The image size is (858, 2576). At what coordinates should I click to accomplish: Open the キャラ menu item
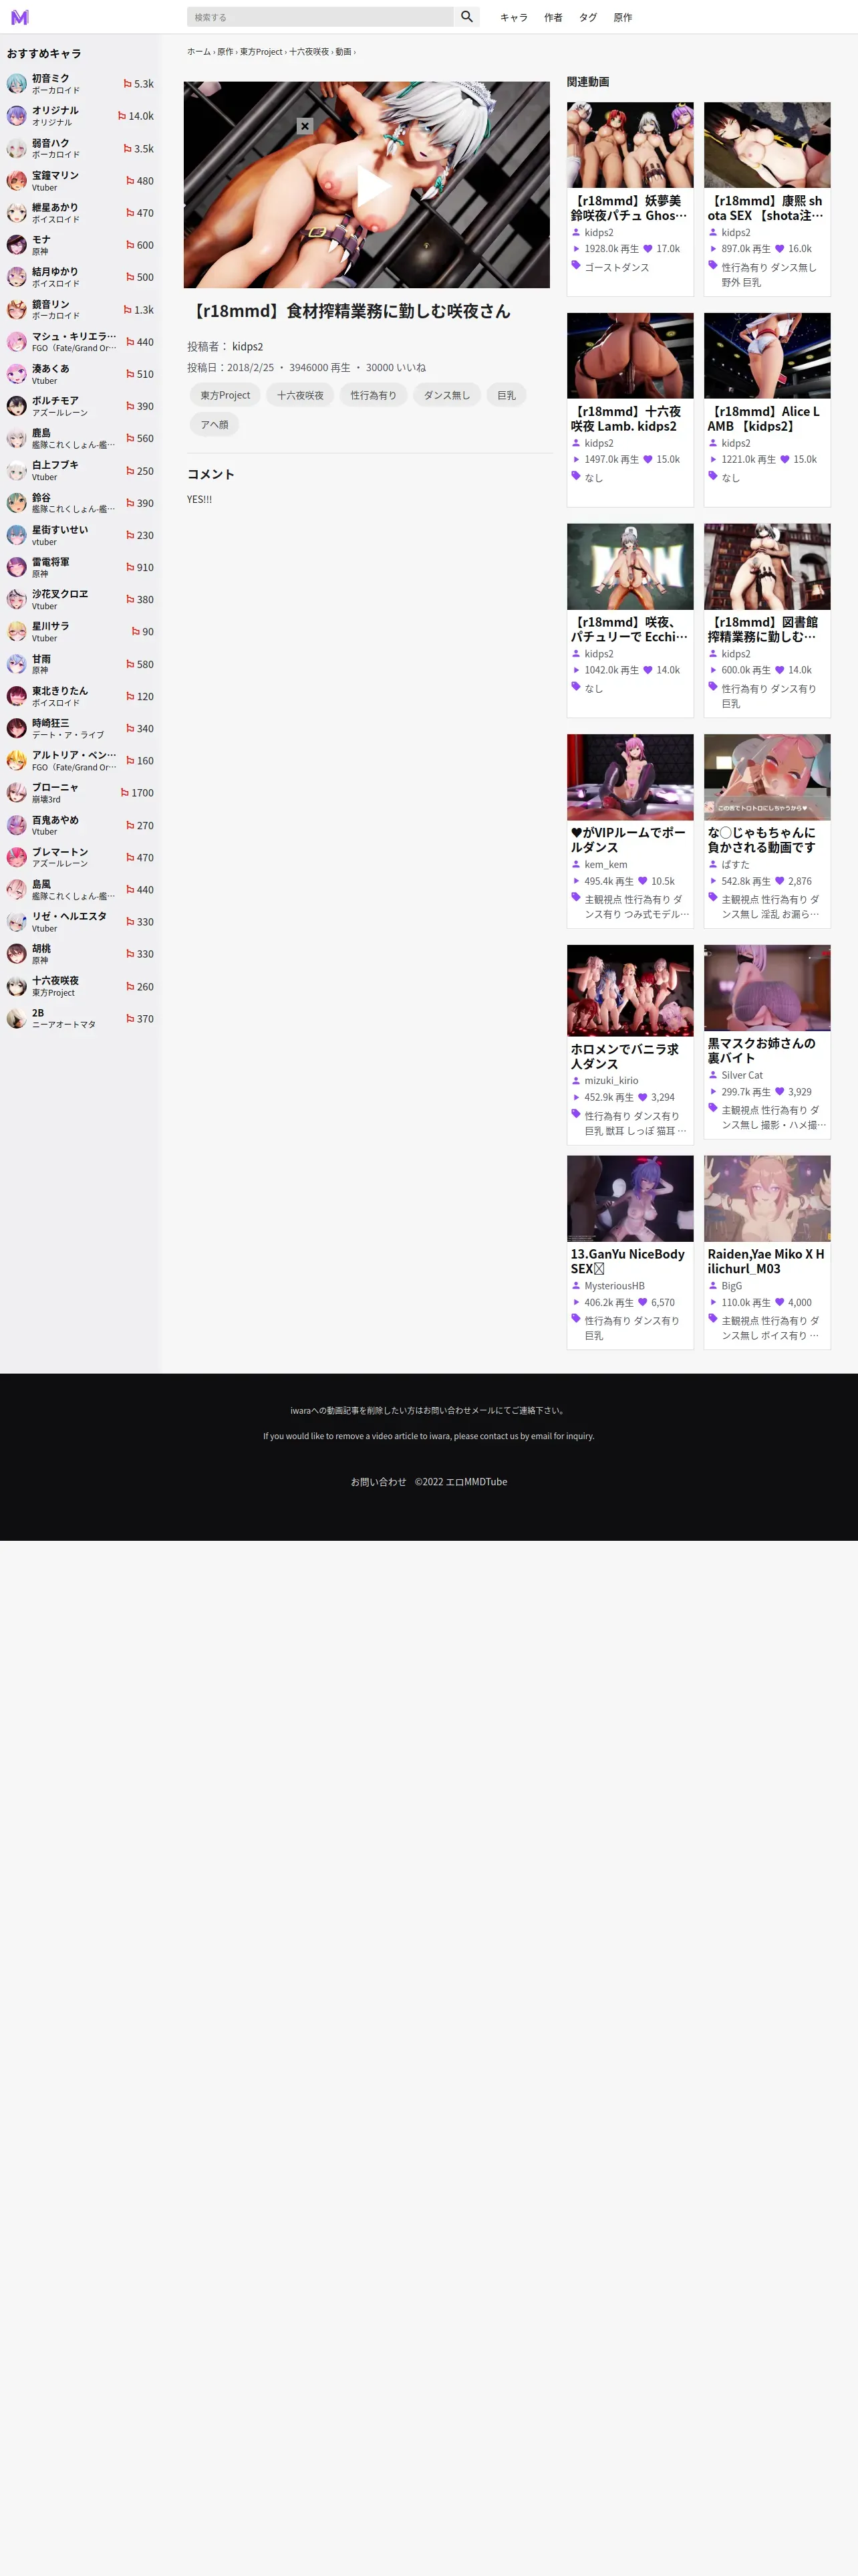click(513, 17)
